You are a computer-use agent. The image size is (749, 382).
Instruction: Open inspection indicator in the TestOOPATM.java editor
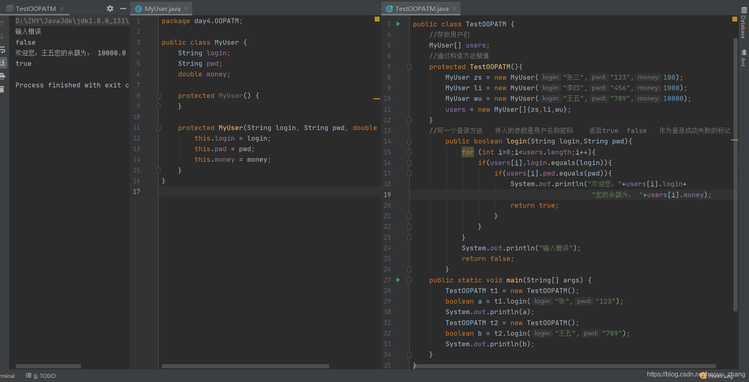735,19
